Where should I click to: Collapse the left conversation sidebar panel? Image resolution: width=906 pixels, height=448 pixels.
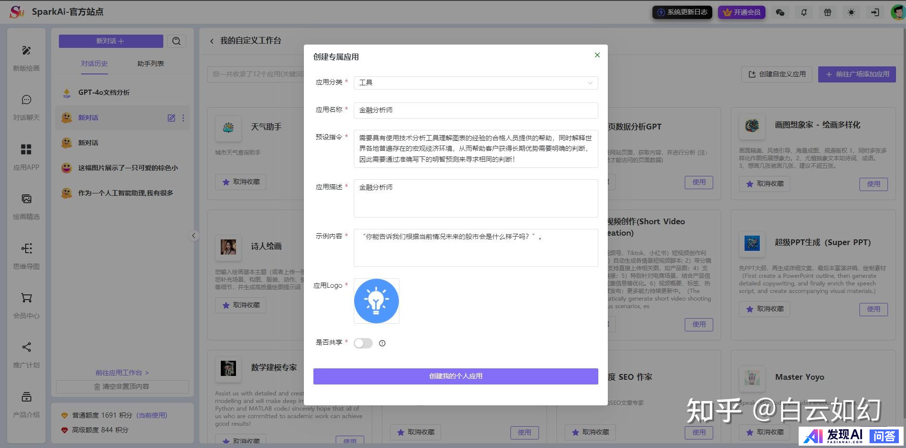(194, 236)
